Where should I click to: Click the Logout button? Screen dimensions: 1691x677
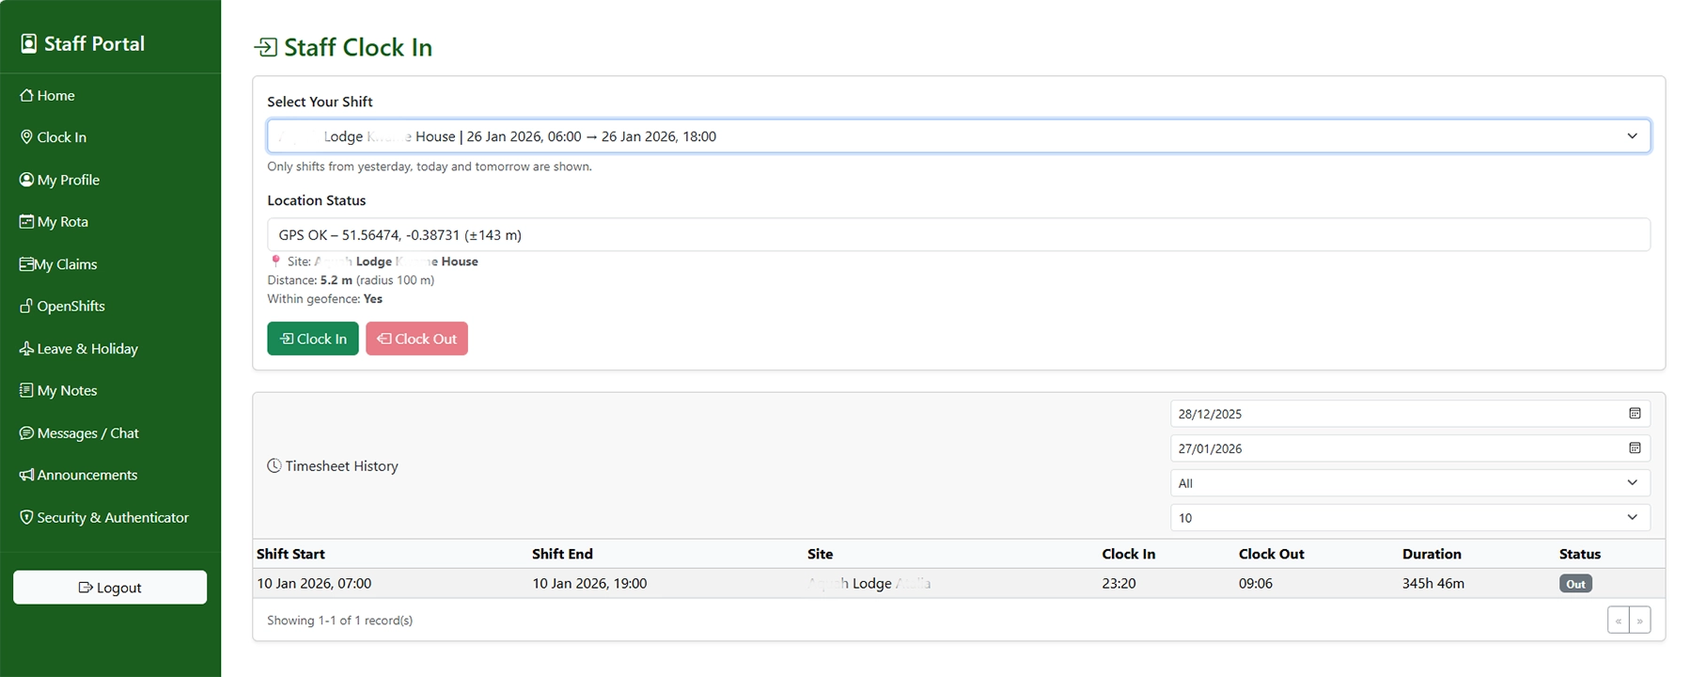pyautogui.click(x=110, y=588)
